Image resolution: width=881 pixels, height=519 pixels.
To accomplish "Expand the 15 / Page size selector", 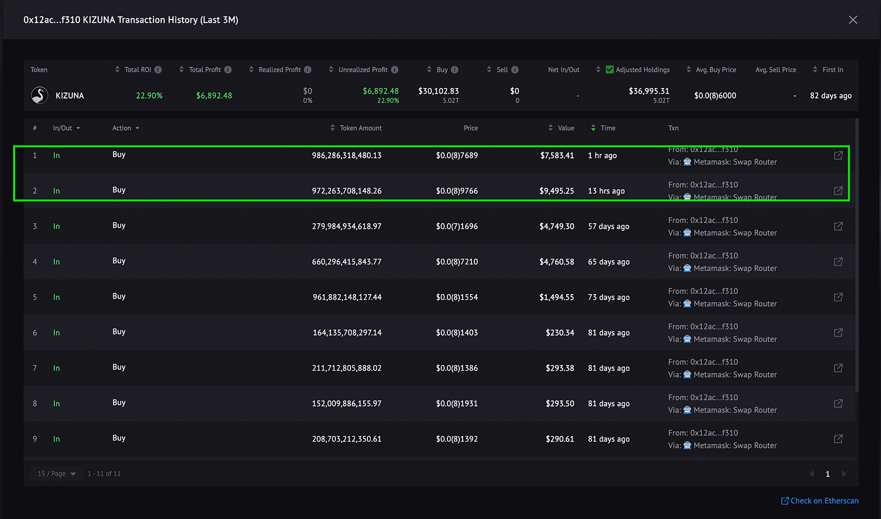I will (x=57, y=474).
